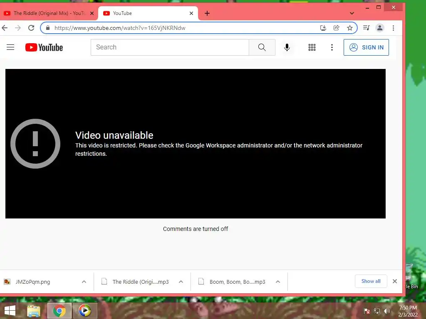Expand options for The Riddle mp3
Viewport: 426px width, 319px height.
coord(181,282)
